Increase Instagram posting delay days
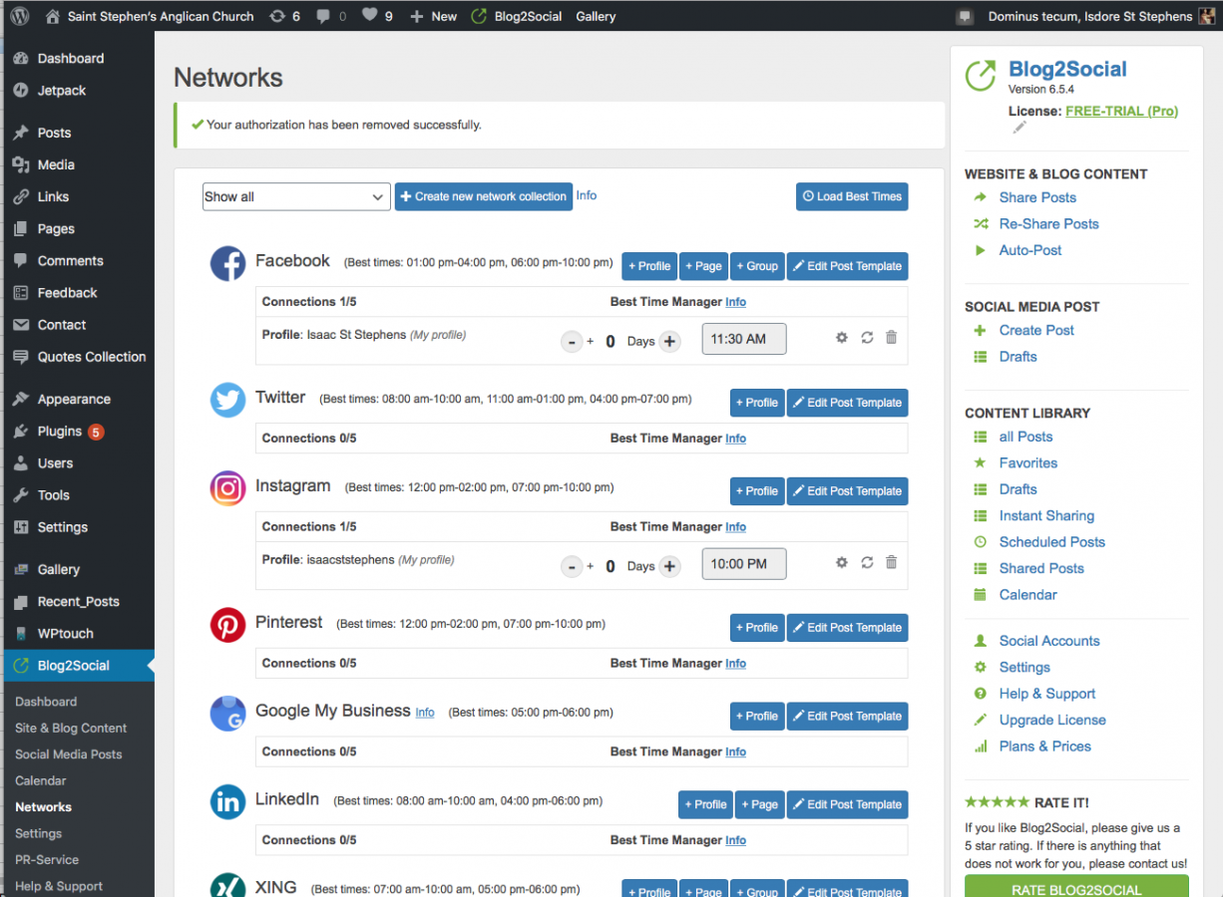The image size is (1223, 897). 669,566
